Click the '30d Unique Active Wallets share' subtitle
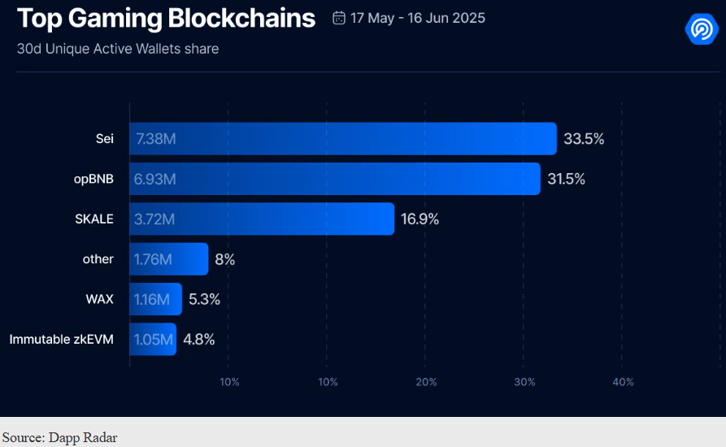This screenshot has height=447, width=726. (118, 49)
